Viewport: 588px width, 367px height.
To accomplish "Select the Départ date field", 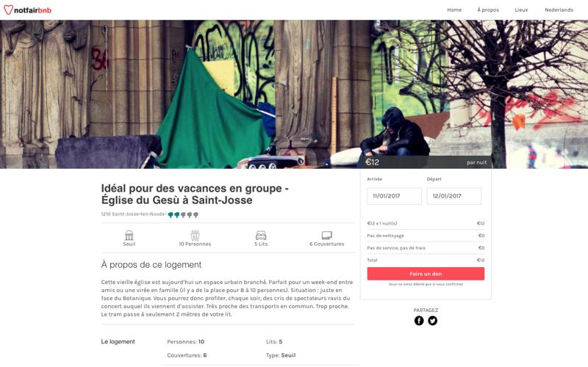I will [x=454, y=196].
